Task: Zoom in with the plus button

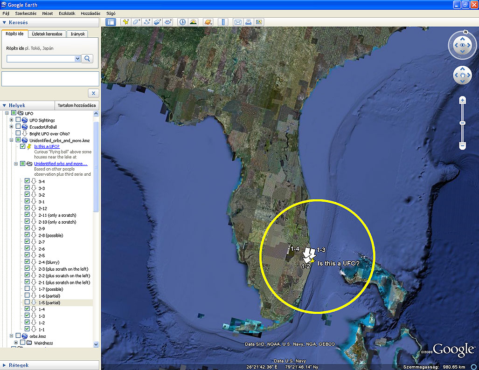Action: point(463,100)
